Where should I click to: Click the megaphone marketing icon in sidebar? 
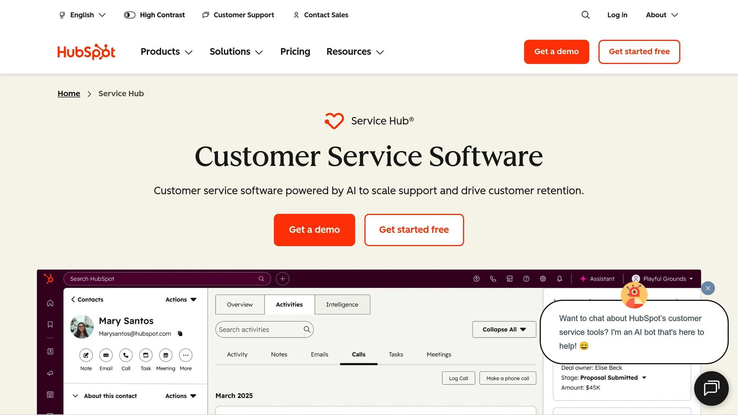point(50,373)
